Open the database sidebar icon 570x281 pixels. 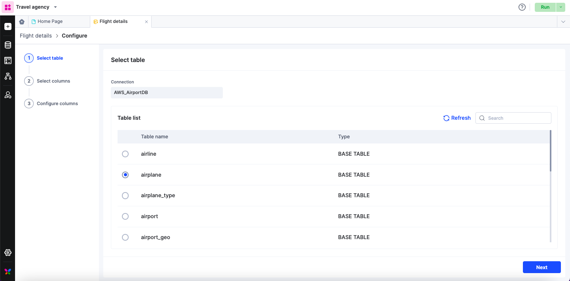click(x=8, y=45)
